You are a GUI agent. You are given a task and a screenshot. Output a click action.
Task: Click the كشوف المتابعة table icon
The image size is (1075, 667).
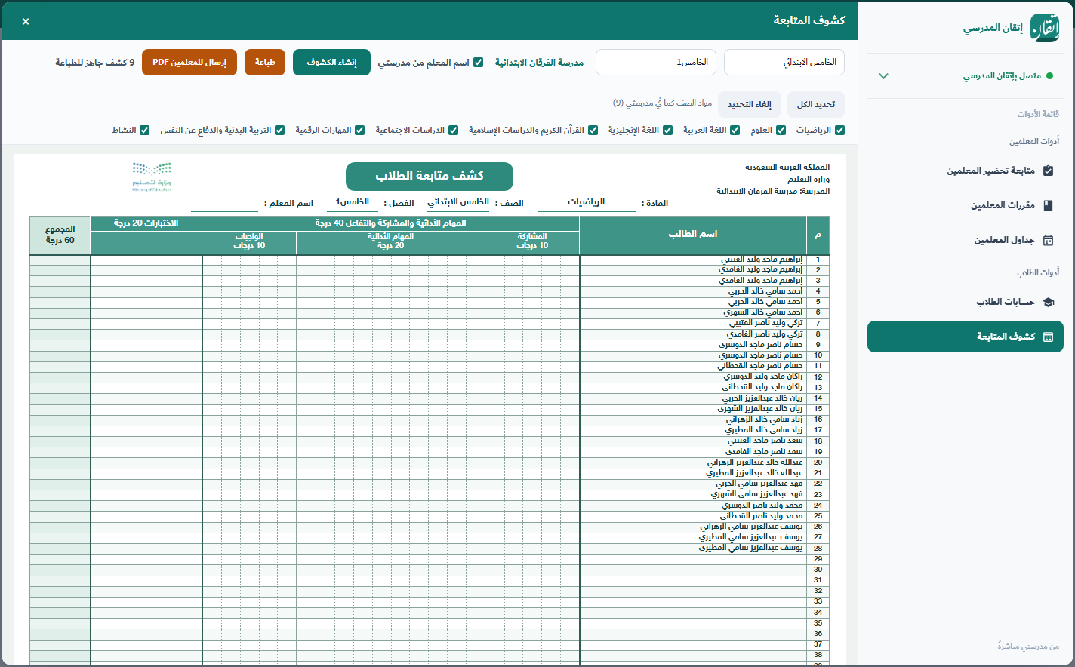pos(1048,337)
